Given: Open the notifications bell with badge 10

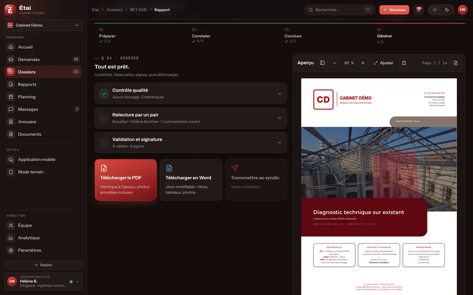Looking at the screenshot, I should tap(418, 10).
